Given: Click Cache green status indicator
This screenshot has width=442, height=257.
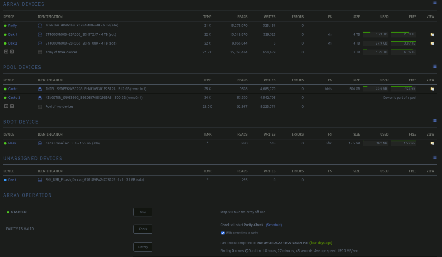Looking at the screenshot, I should point(5,89).
